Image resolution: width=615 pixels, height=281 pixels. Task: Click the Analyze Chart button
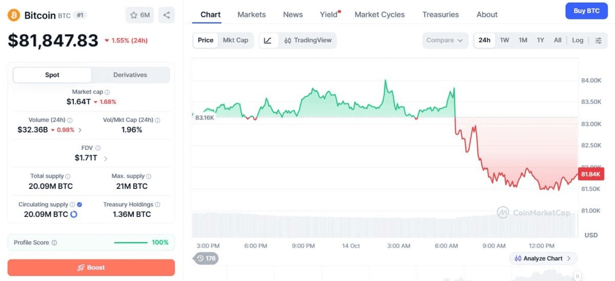coord(544,258)
